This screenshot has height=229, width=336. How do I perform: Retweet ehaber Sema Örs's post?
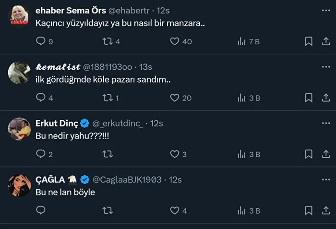pos(108,41)
